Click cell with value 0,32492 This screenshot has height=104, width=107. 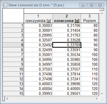coord(38,45)
